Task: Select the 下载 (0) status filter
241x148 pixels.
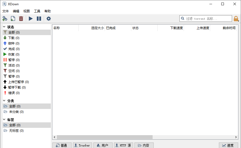Action: click(27, 38)
